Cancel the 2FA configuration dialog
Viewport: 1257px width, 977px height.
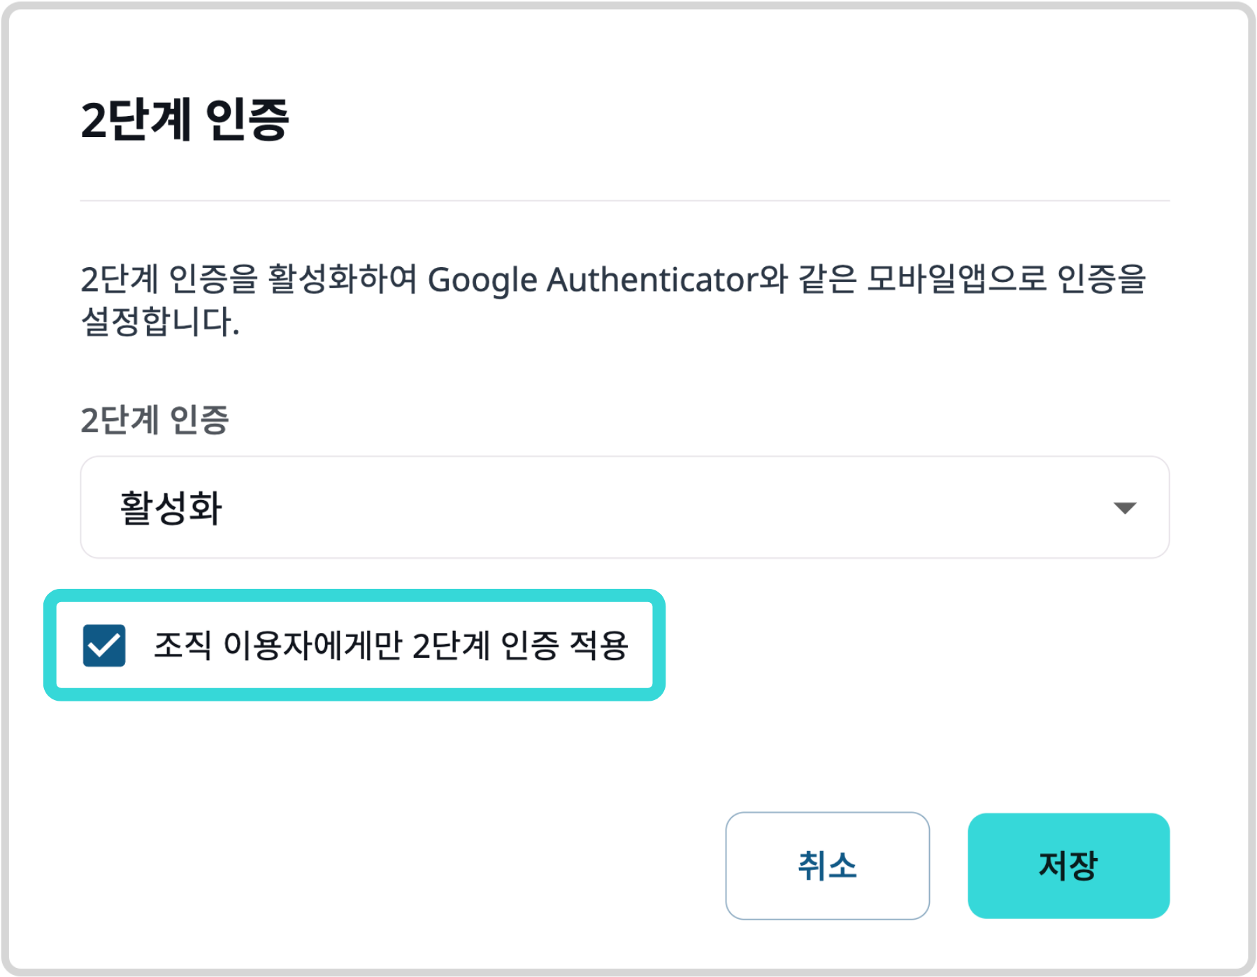828,865
